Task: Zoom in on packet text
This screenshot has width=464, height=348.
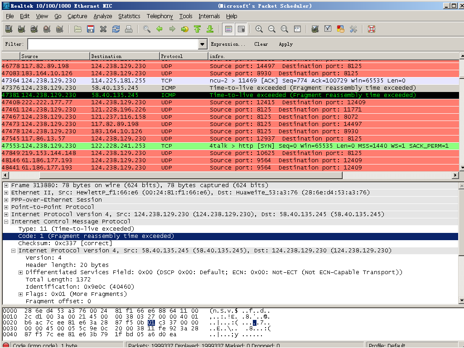Action: coord(259,29)
